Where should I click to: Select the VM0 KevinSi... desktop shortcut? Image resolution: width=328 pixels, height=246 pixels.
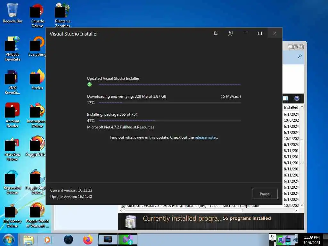tap(12, 82)
